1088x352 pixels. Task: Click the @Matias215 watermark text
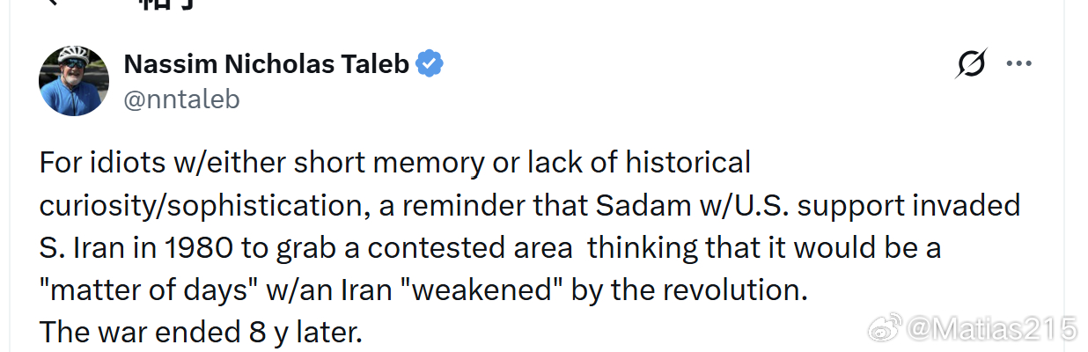click(991, 330)
